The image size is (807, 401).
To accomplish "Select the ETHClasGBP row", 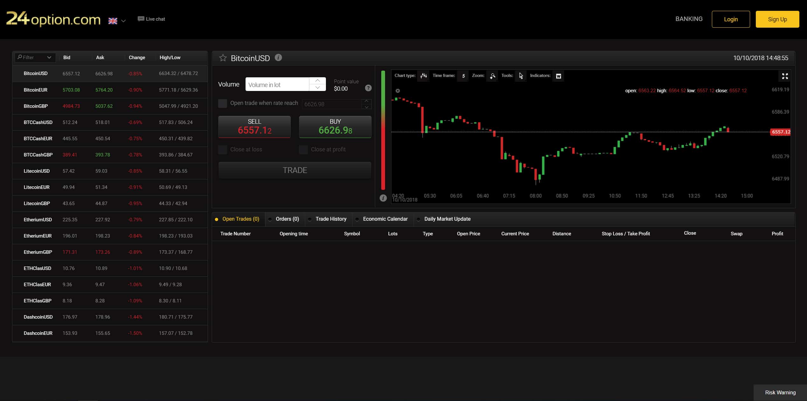I will [x=110, y=301].
